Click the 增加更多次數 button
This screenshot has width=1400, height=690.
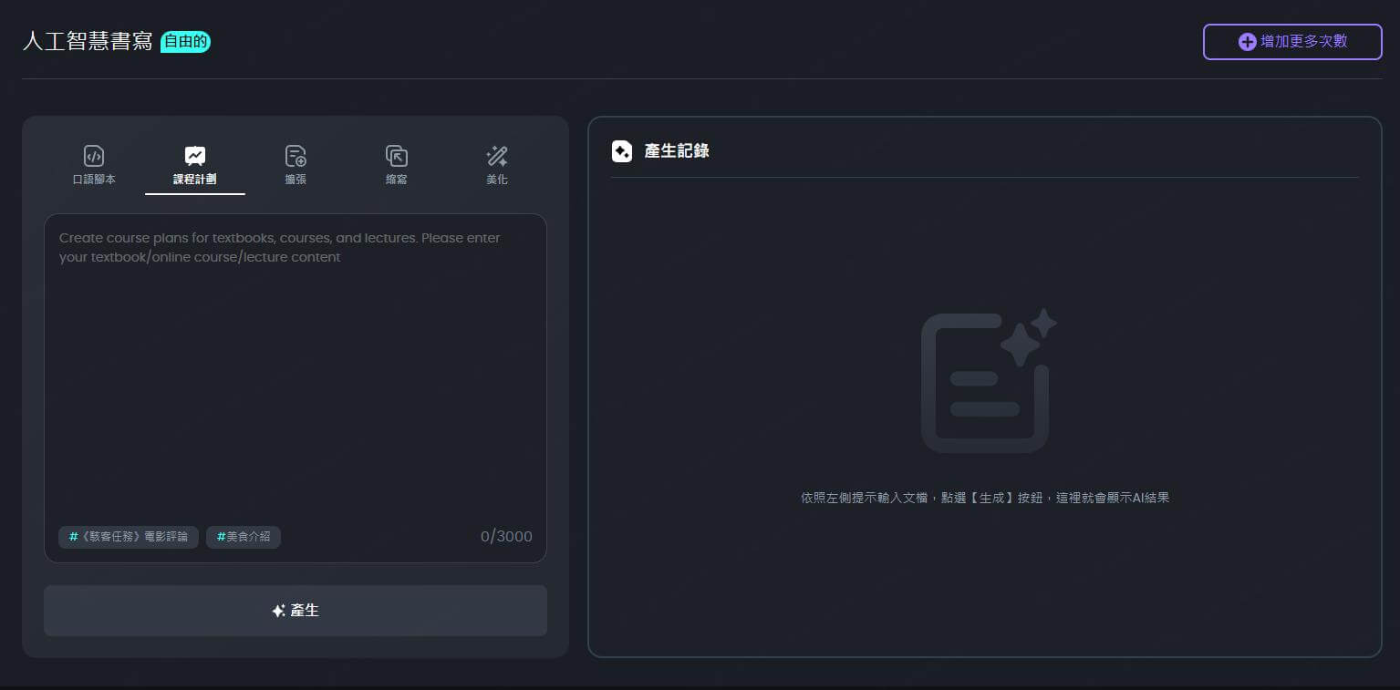coord(1292,42)
